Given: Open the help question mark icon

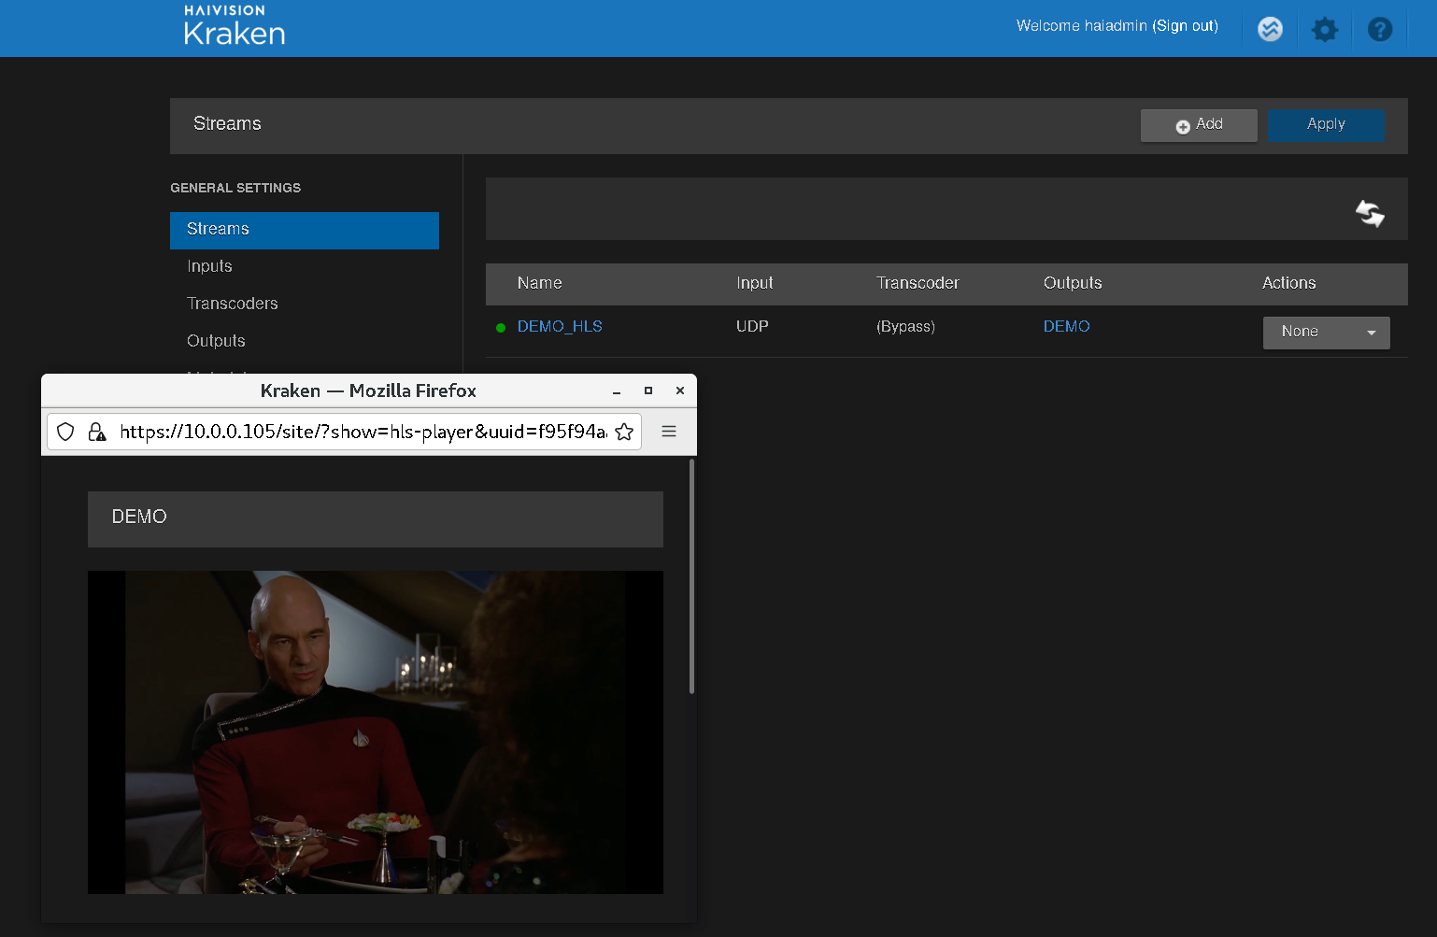Looking at the screenshot, I should pos(1379,30).
